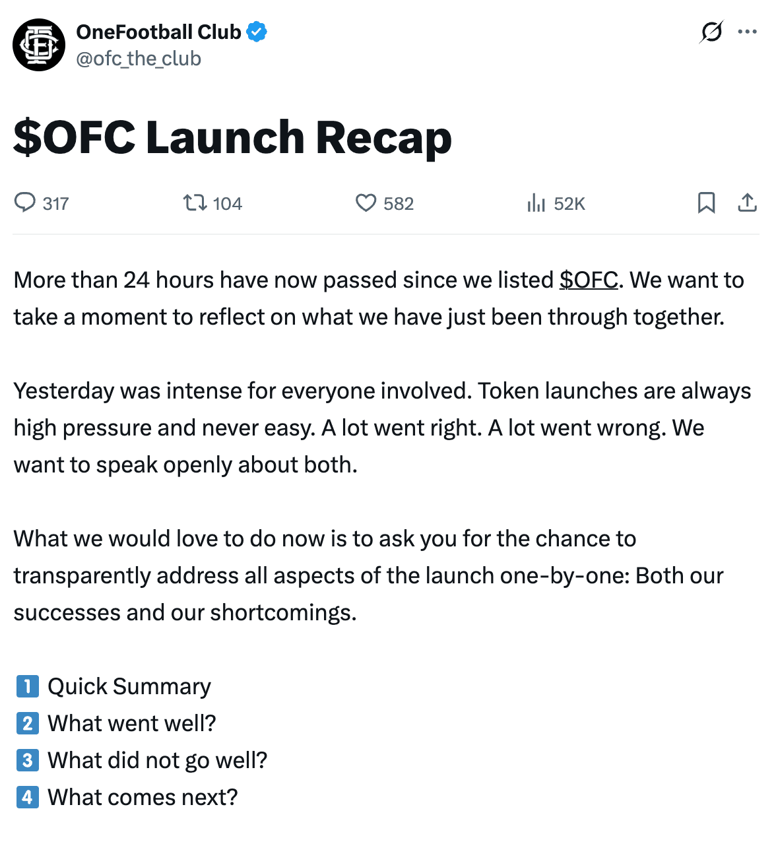Viewport: 776px width, 842px height.
Task: Click the "What did not go well?" item
Action: click(x=158, y=760)
